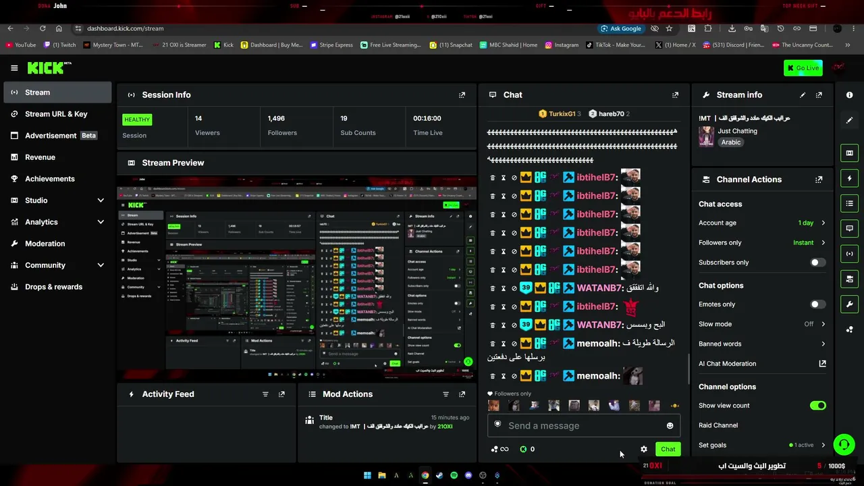Toggle Subscribers only chat

click(817, 263)
